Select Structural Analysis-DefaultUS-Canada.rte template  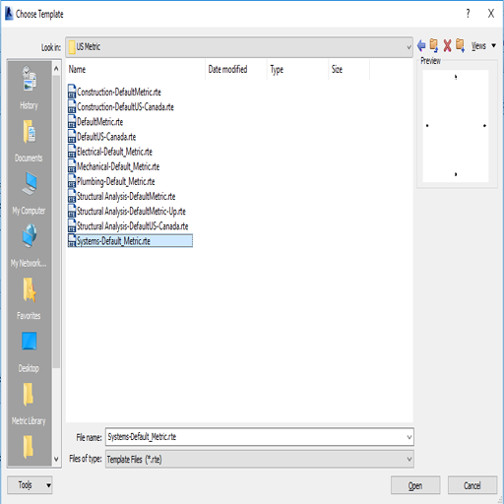(133, 226)
